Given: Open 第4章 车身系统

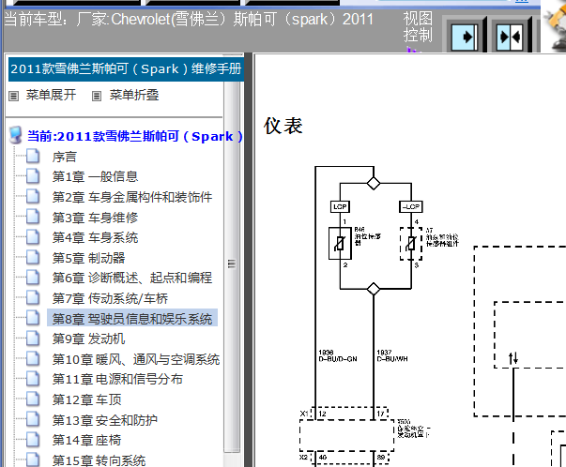Looking at the screenshot, I should pyautogui.click(x=95, y=237).
